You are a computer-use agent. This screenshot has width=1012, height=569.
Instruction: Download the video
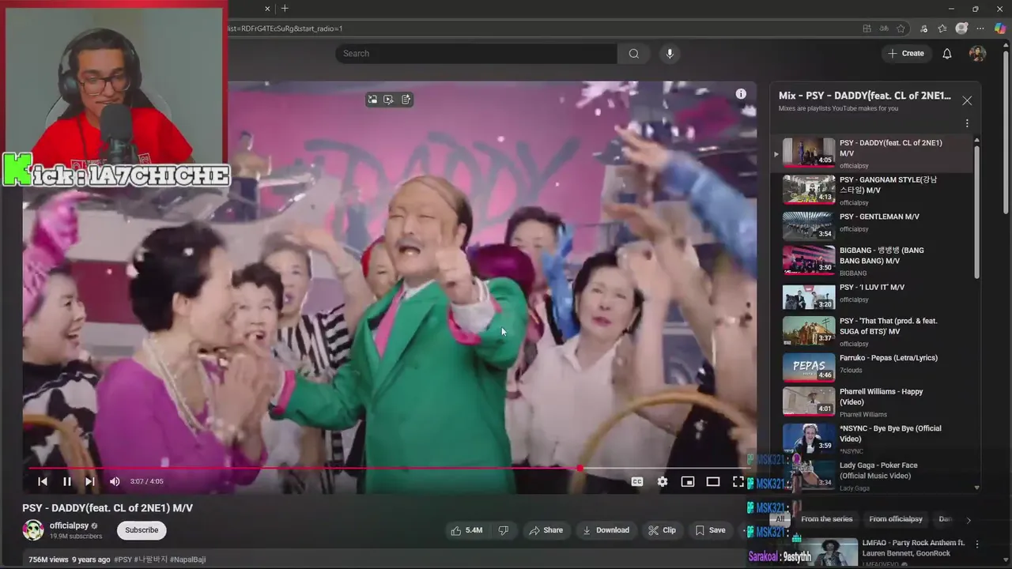[606, 530]
